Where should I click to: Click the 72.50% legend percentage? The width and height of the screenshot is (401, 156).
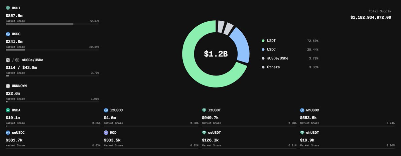(313, 41)
